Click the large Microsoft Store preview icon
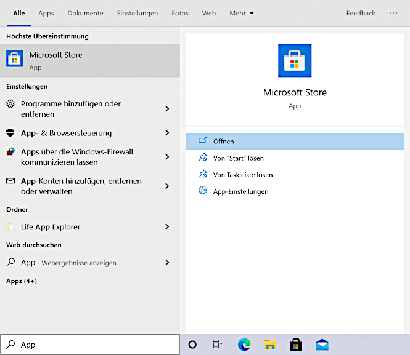 pyautogui.click(x=295, y=60)
